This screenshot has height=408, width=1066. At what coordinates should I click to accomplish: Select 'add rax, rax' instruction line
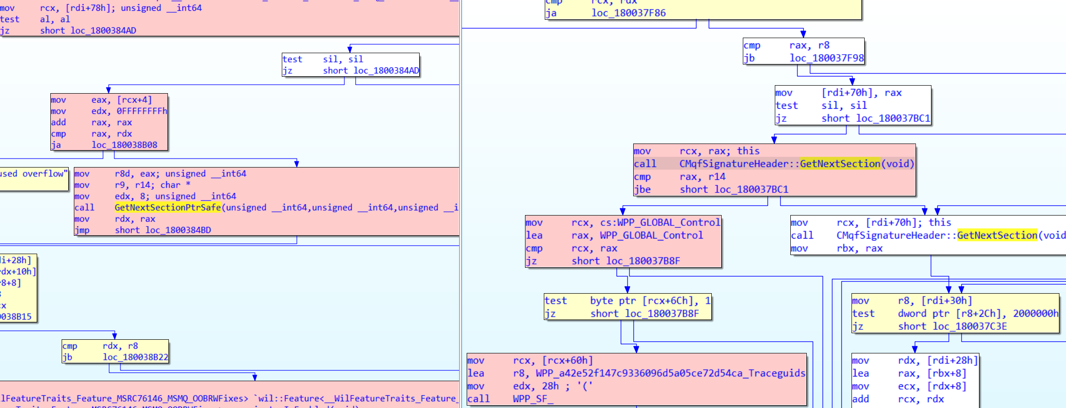(x=92, y=122)
